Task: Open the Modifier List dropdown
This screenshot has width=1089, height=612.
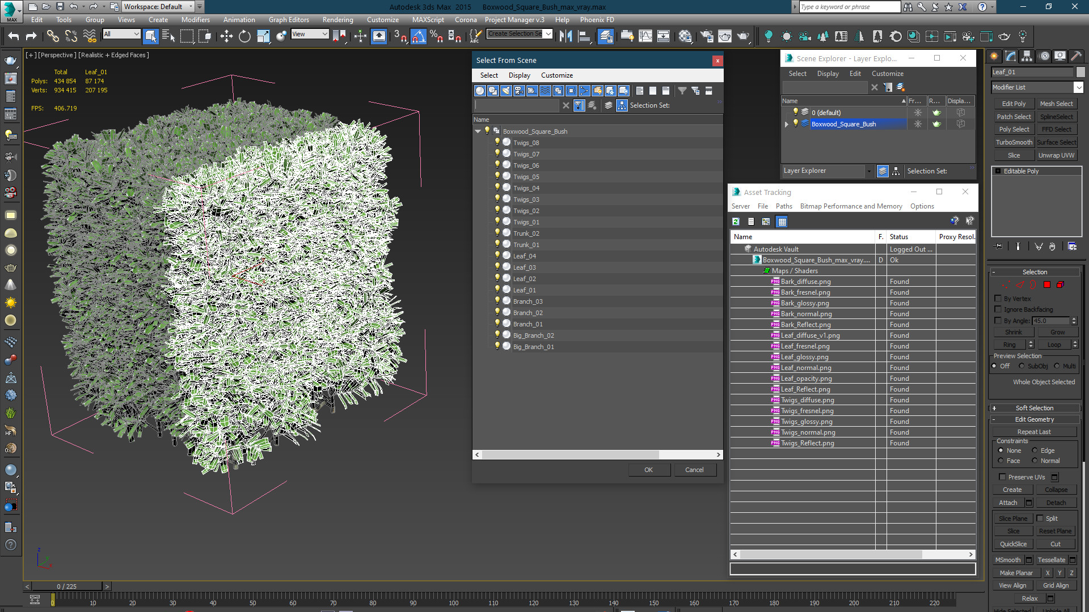Action: point(1078,87)
